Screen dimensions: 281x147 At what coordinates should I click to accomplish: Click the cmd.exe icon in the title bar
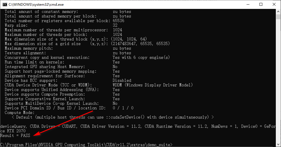[5, 4]
